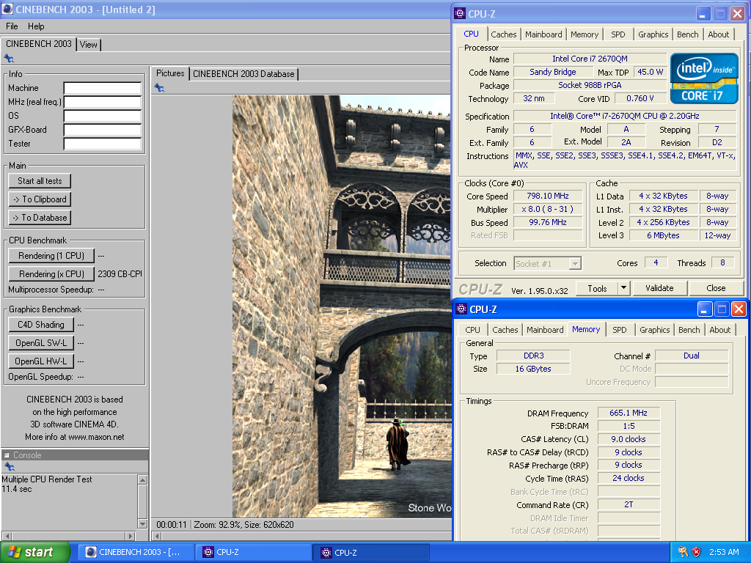Open SPD tab in top CPU-Z window
Screen dimensions: 751x563
(618, 34)
